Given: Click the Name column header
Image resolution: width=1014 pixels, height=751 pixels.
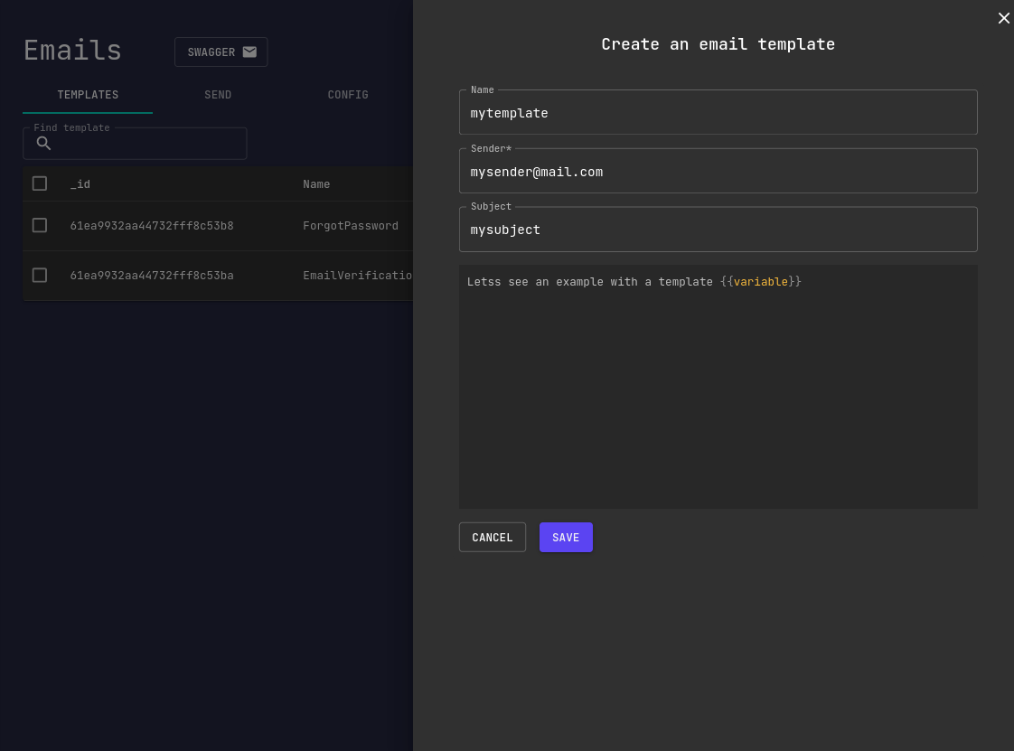Looking at the screenshot, I should pos(316,184).
